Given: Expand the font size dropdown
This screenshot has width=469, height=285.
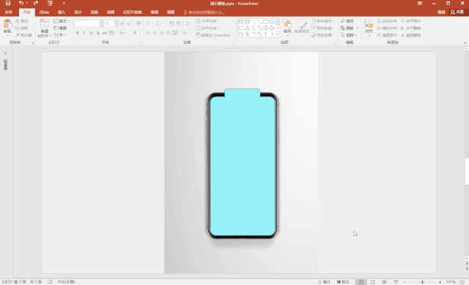Looking at the screenshot, I should (116, 23).
